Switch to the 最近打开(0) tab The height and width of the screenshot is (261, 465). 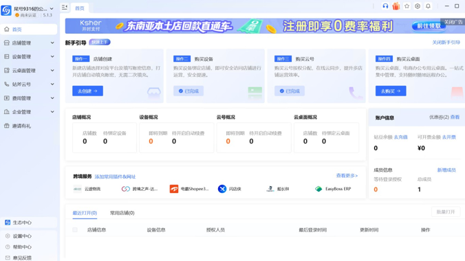point(85,213)
